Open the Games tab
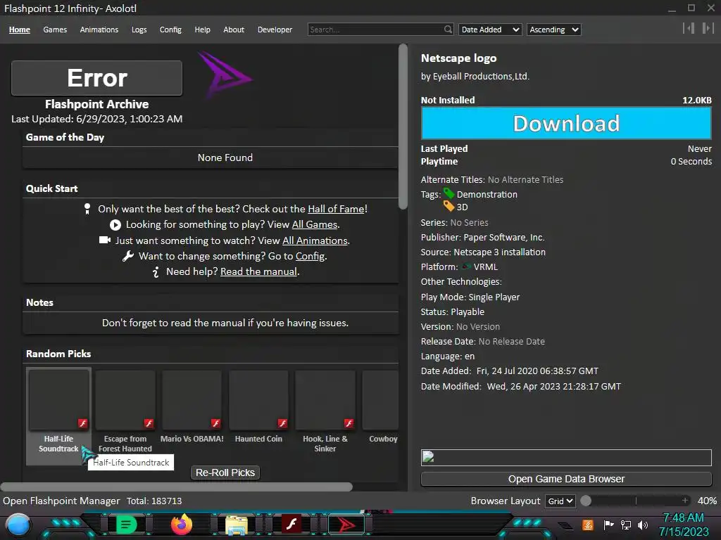 point(55,30)
